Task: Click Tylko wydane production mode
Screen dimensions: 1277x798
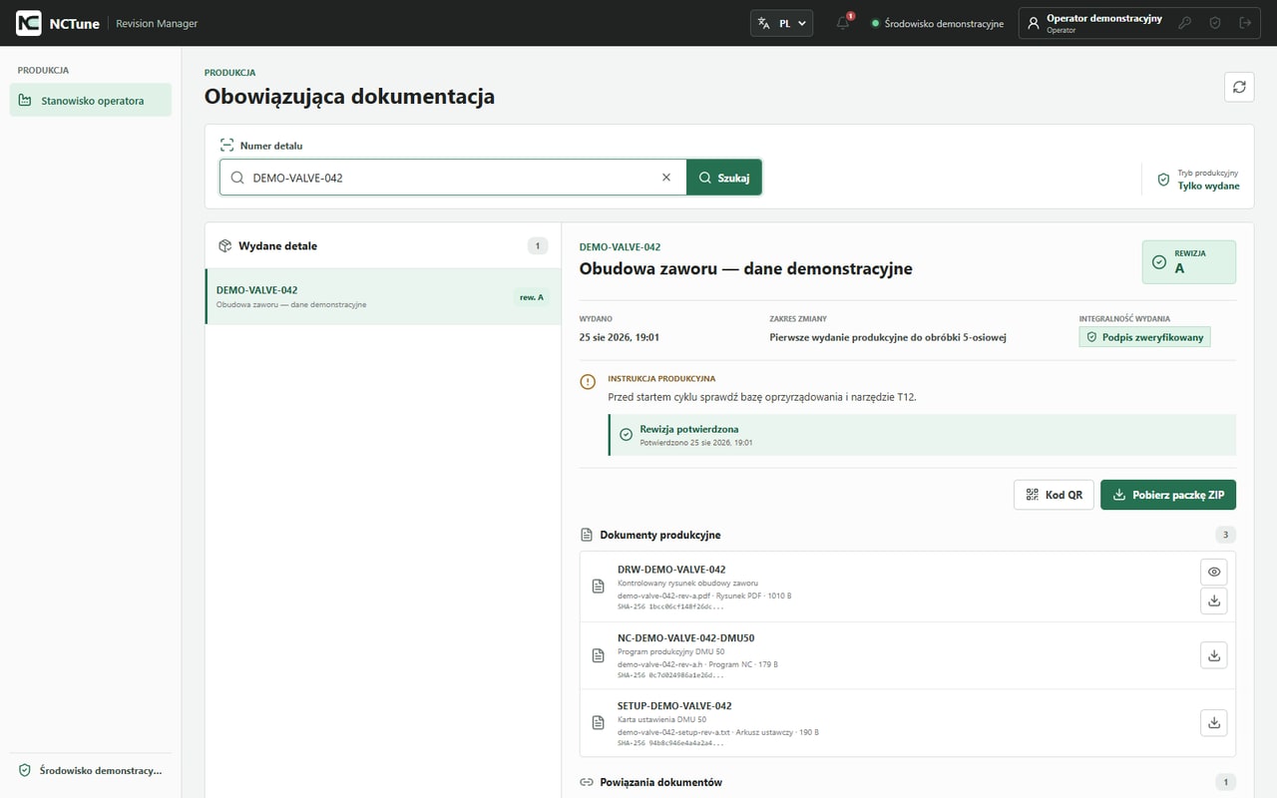Action: click(x=1208, y=186)
